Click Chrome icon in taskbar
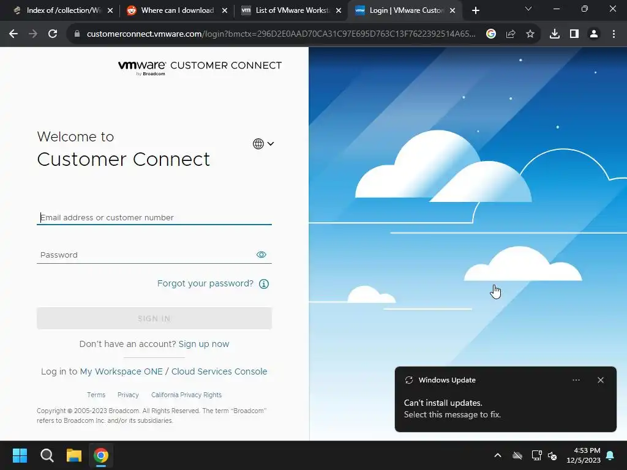627x470 pixels. point(101,455)
